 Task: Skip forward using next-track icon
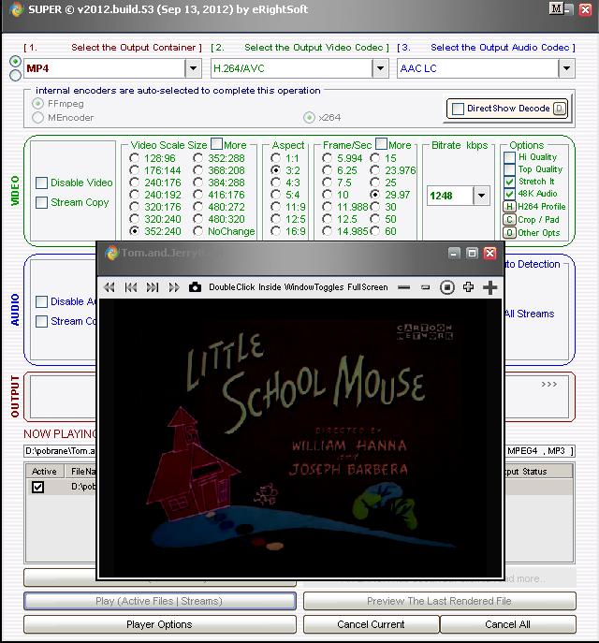(153, 287)
